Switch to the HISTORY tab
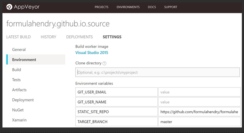 click(48, 37)
